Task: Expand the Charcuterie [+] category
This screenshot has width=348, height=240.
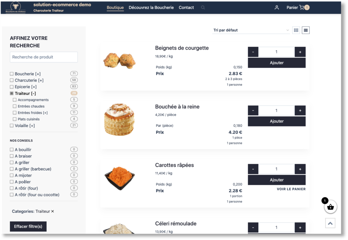Action: (x=41, y=80)
